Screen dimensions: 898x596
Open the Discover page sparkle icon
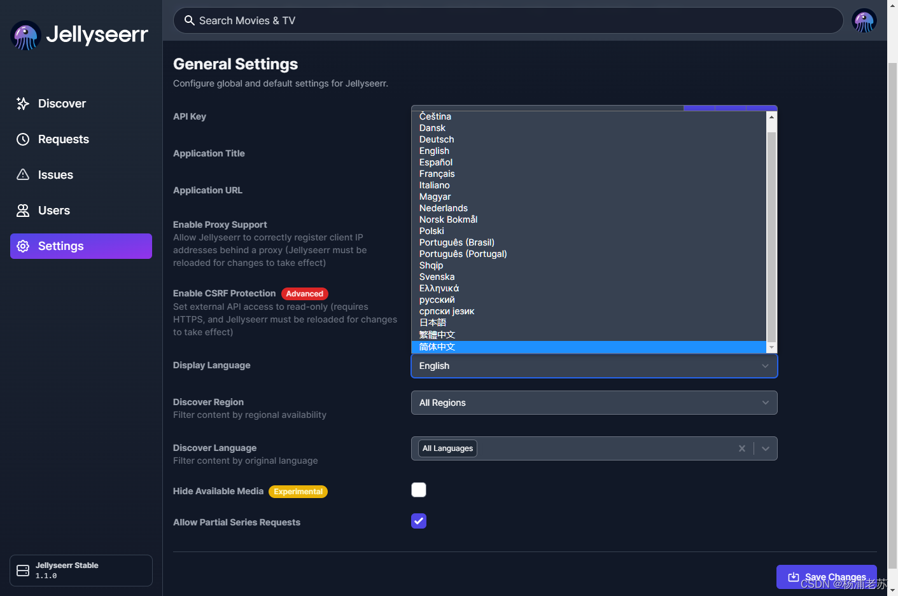coord(23,104)
